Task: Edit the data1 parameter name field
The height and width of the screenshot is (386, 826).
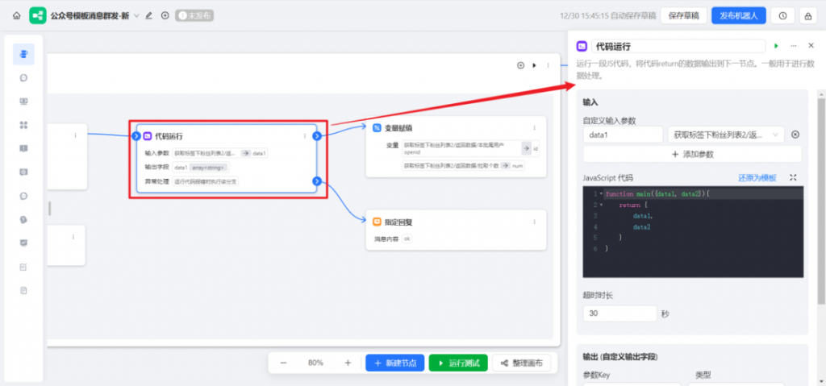Action: coord(623,135)
